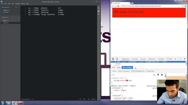Open the Bootstrap project folder dropdown
Image resolution: width=188 pixels, height=105 pixels.
(x=5, y=17)
